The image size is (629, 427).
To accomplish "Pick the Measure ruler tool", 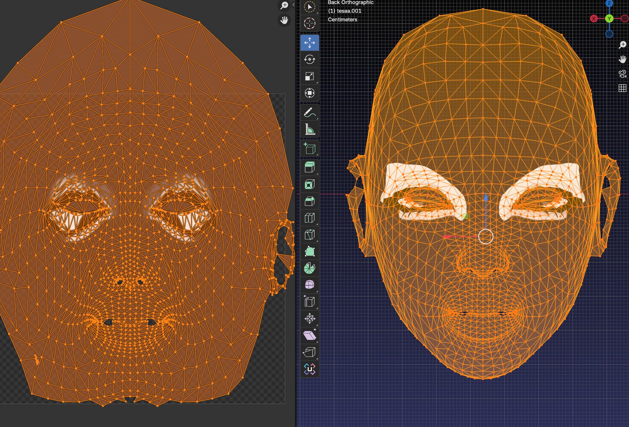I will 310,129.
